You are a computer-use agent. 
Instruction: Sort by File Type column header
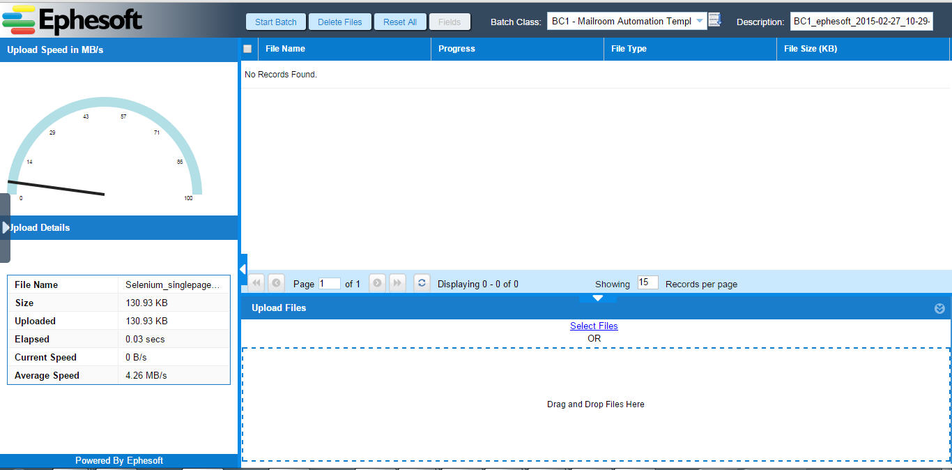pyautogui.click(x=690, y=49)
